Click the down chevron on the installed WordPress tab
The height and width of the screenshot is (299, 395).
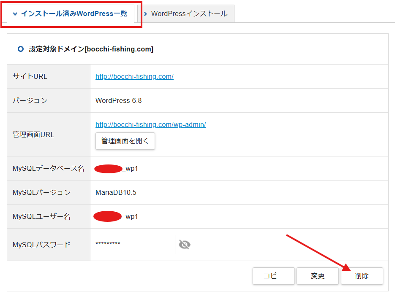click(15, 14)
